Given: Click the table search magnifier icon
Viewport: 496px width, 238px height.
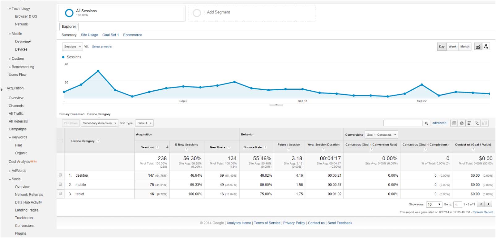Looking at the screenshot, I should (426, 123).
